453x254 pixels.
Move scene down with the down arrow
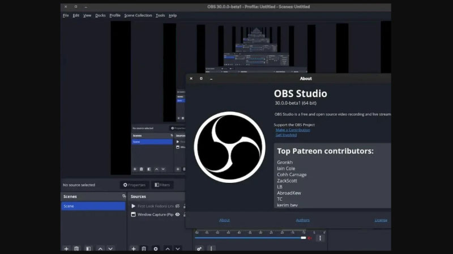coord(110,248)
